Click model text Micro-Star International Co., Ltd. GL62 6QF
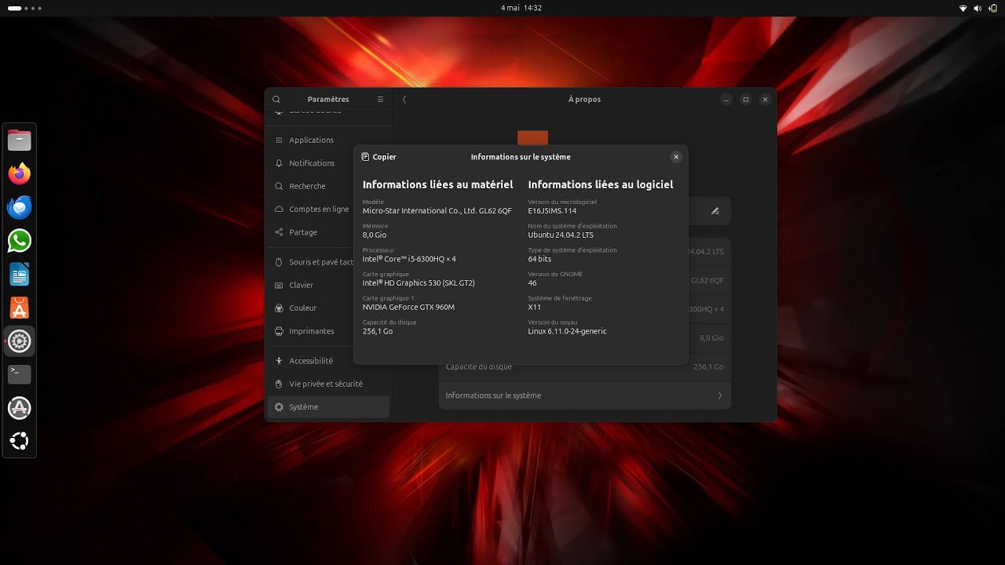This screenshot has width=1005, height=565. tap(437, 211)
